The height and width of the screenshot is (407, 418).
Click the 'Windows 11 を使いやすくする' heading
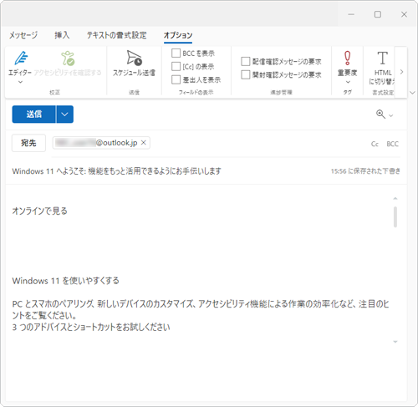coord(66,281)
